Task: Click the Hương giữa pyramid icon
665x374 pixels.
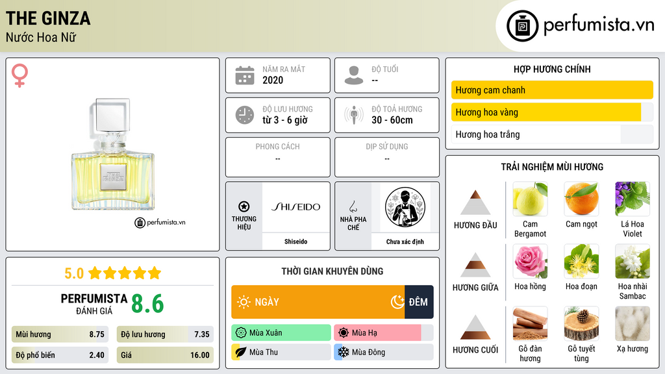Action: (x=475, y=265)
